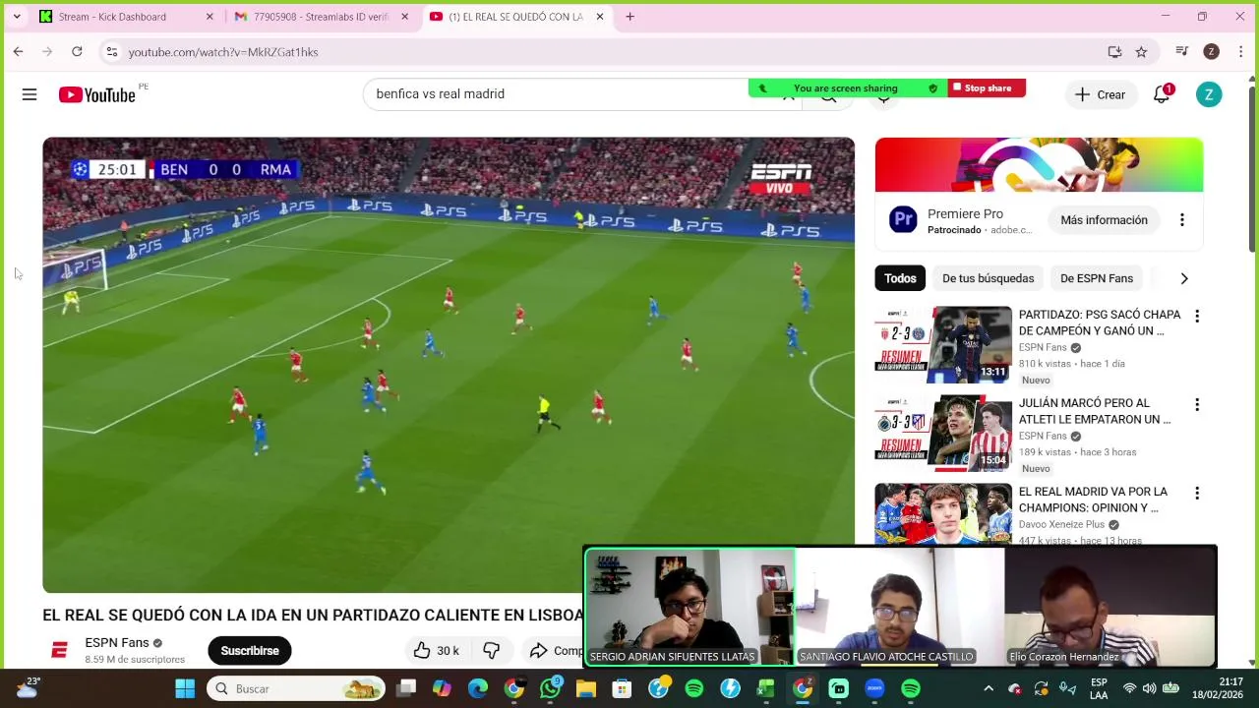Open 'PARTIDAZO: PSG SACÓ CHAPA' video title
This screenshot has height=708, width=1259.
1100,323
